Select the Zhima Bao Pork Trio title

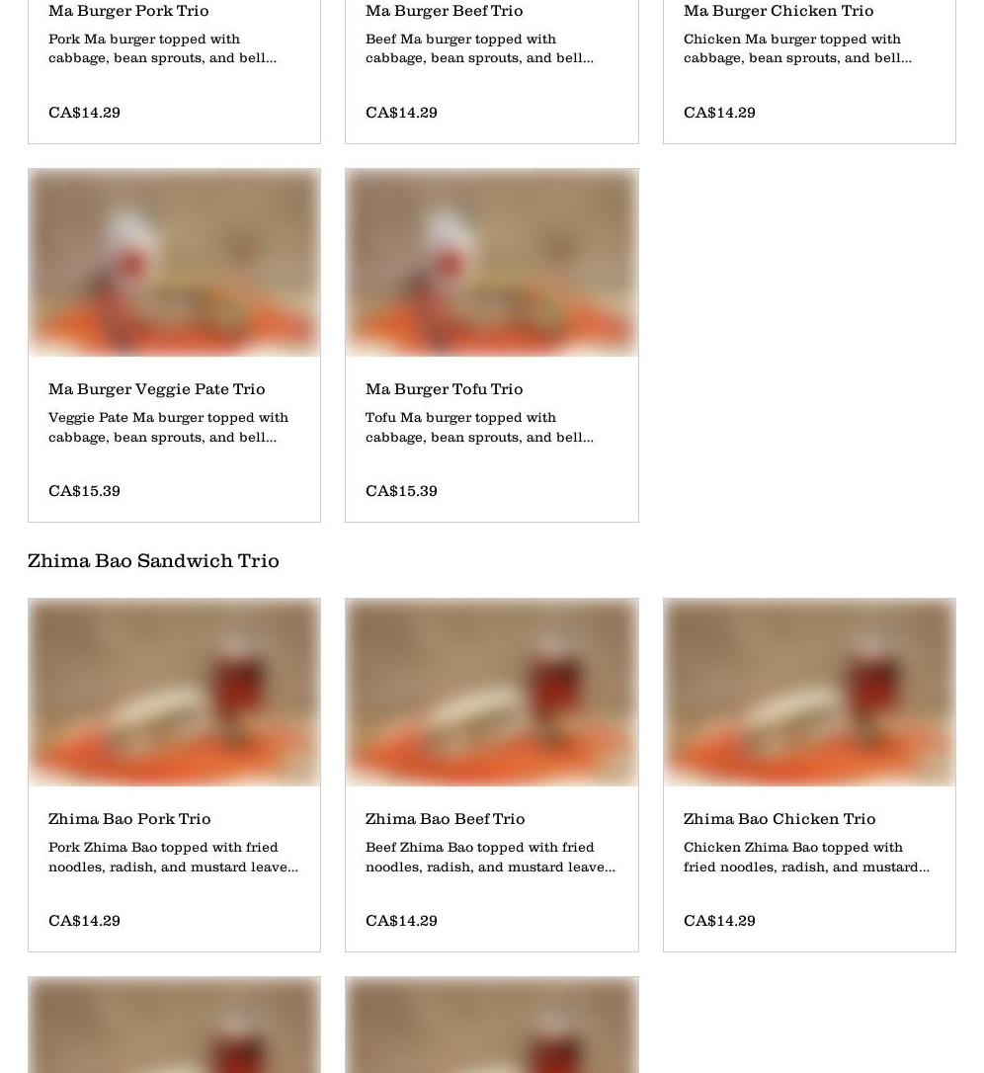pyautogui.click(x=129, y=819)
